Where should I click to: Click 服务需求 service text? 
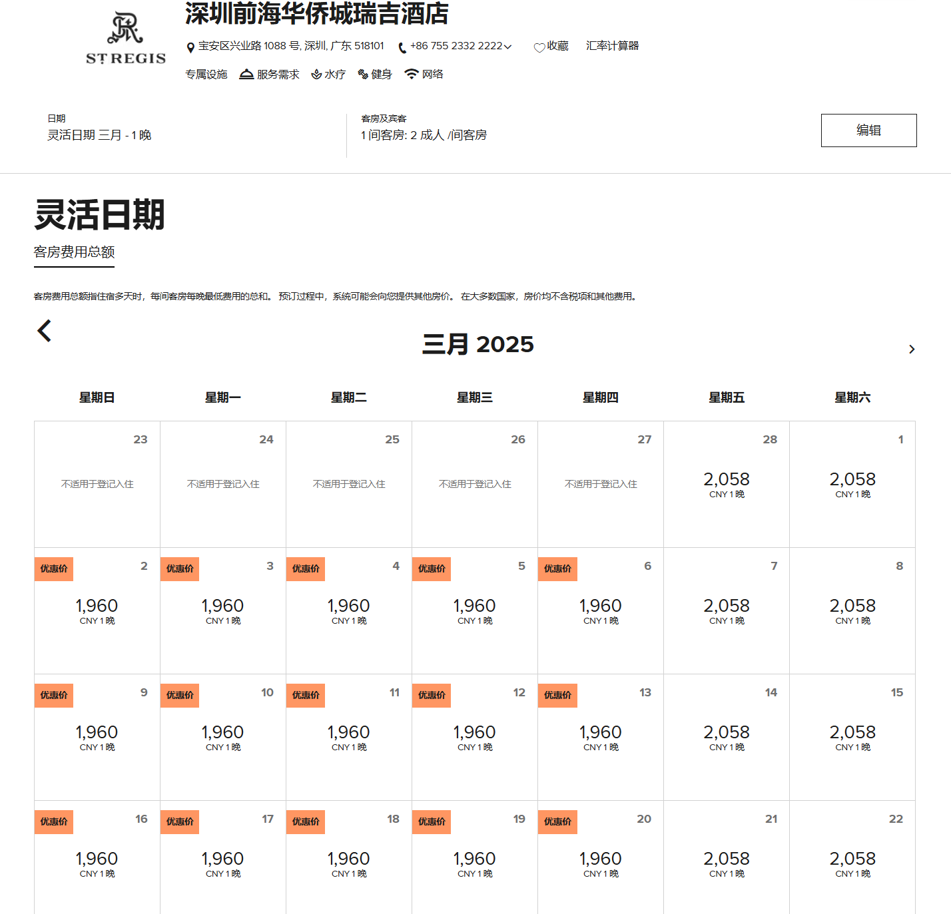tap(278, 74)
